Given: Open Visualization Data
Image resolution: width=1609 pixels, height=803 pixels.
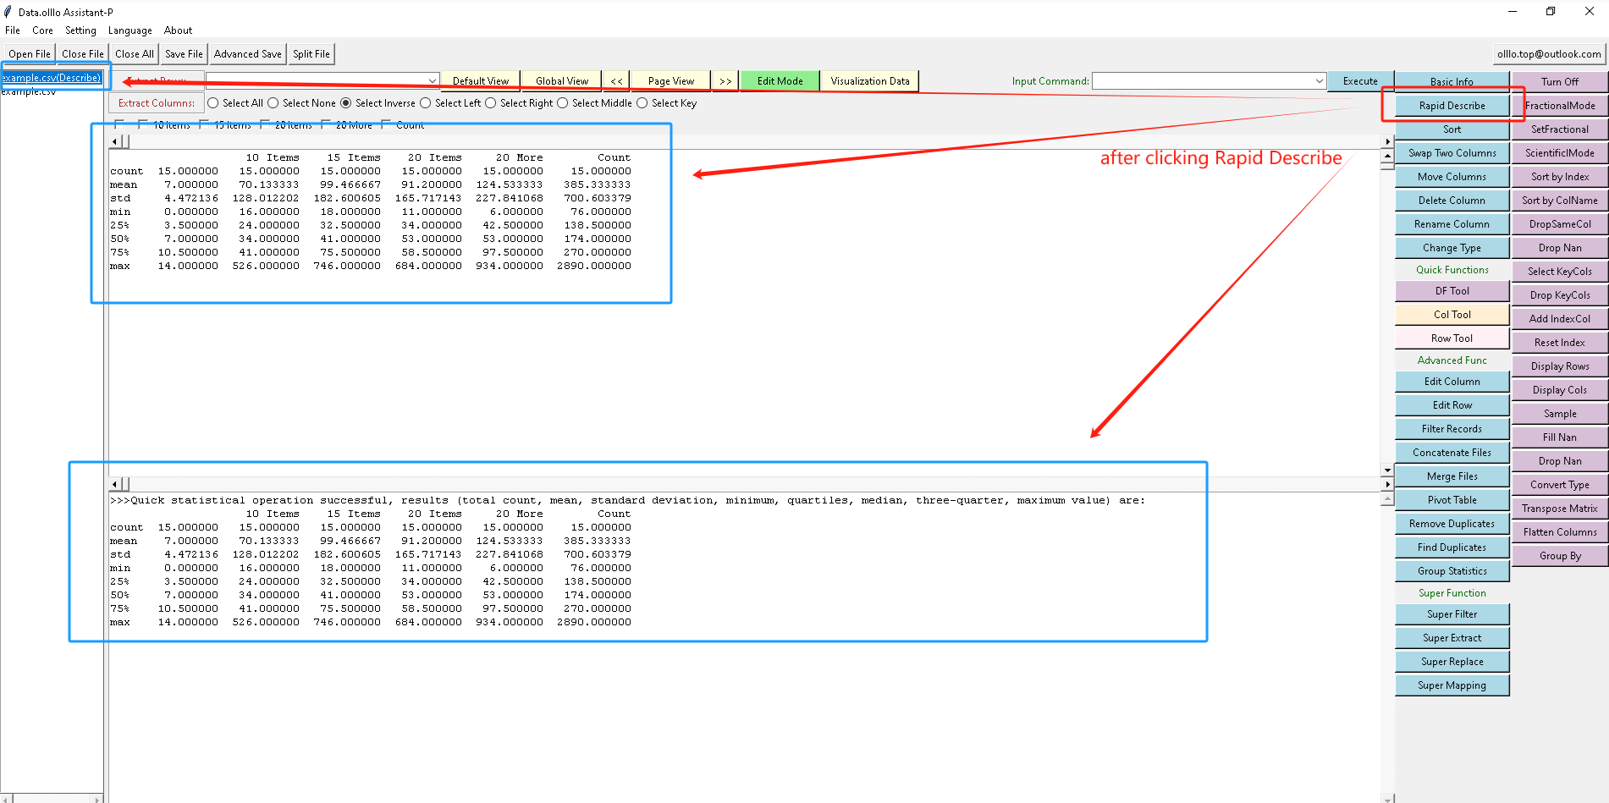Looking at the screenshot, I should (870, 81).
